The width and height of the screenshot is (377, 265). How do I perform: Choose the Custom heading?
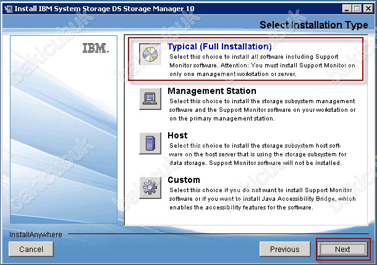click(184, 180)
